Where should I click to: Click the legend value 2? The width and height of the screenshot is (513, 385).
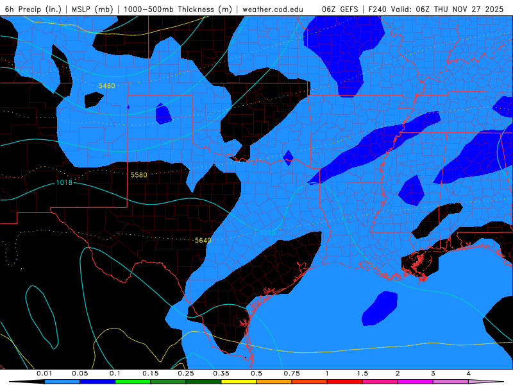398,373
